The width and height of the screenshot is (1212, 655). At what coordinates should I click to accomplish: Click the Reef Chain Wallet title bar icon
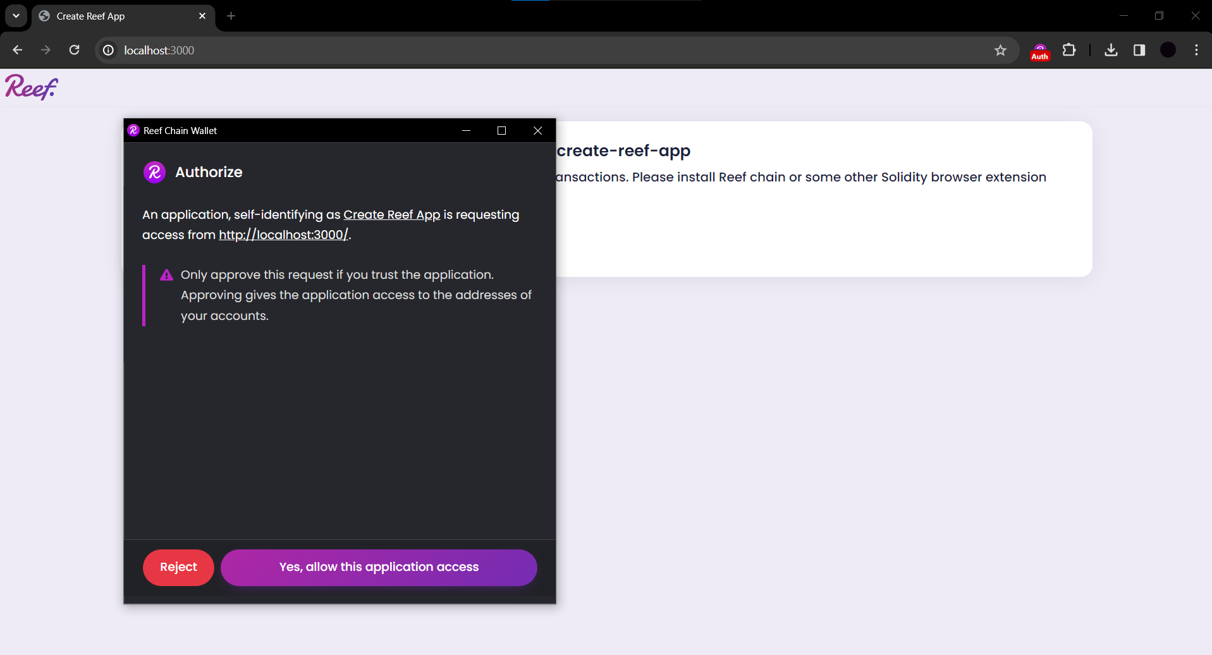point(133,130)
